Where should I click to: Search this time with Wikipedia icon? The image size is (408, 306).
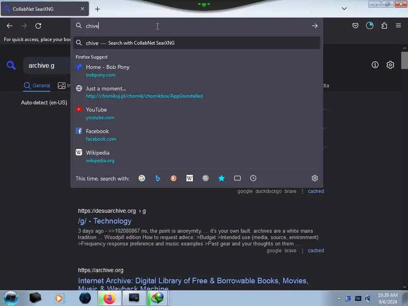point(190,178)
